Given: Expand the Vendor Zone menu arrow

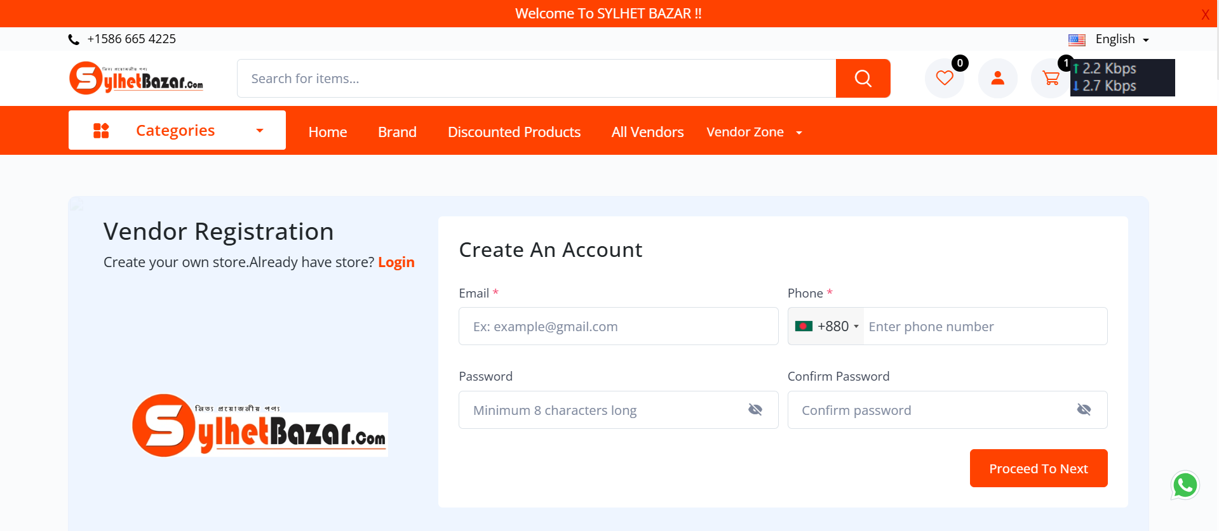Looking at the screenshot, I should click(x=799, y=133).
